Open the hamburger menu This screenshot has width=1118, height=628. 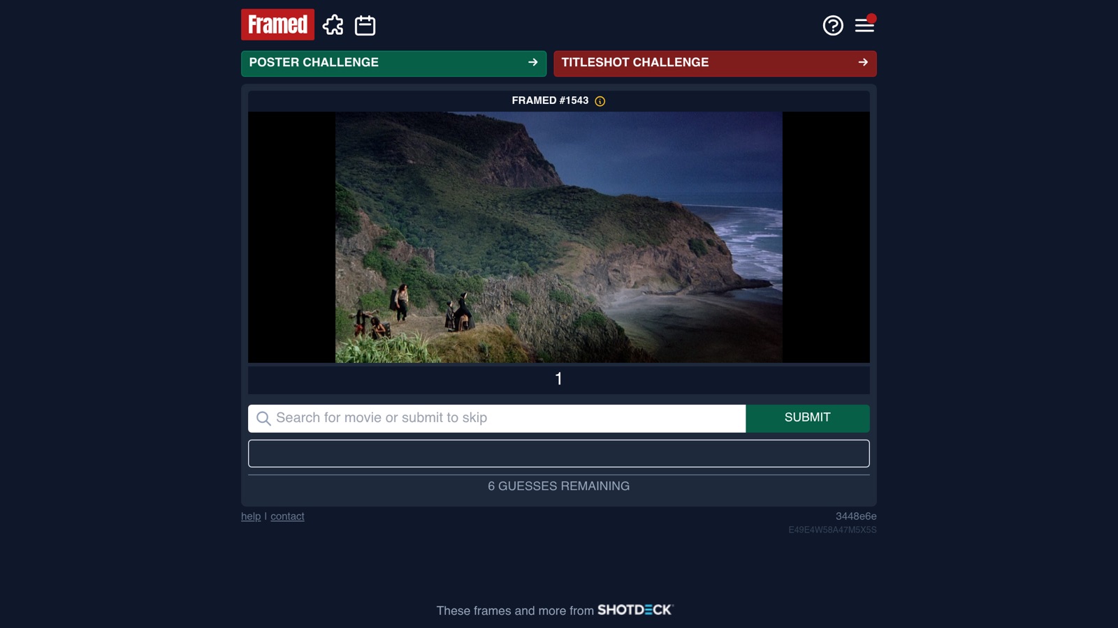[864, 25]
